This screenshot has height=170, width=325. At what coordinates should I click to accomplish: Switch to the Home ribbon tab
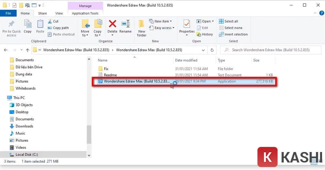coord(25,13)
